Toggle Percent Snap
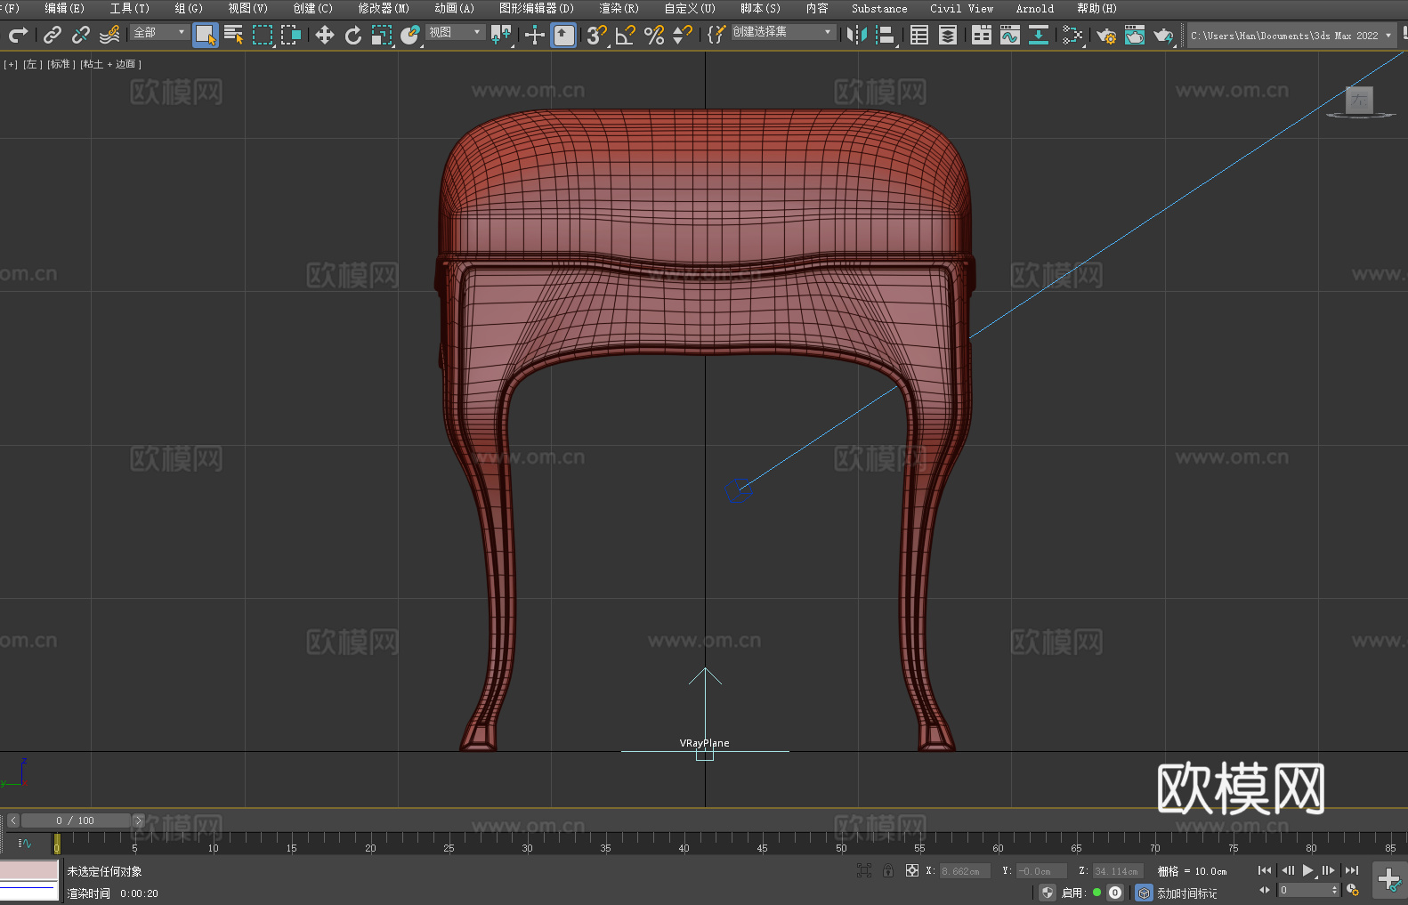The image size is (1408, 905). [654, 35]
